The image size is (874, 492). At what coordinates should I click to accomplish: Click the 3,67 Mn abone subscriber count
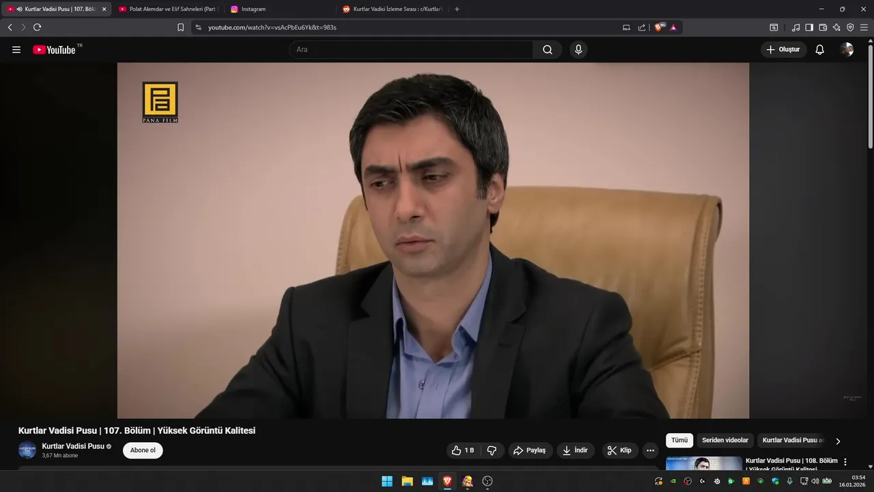pyautogui.click(x=60, y=456)
